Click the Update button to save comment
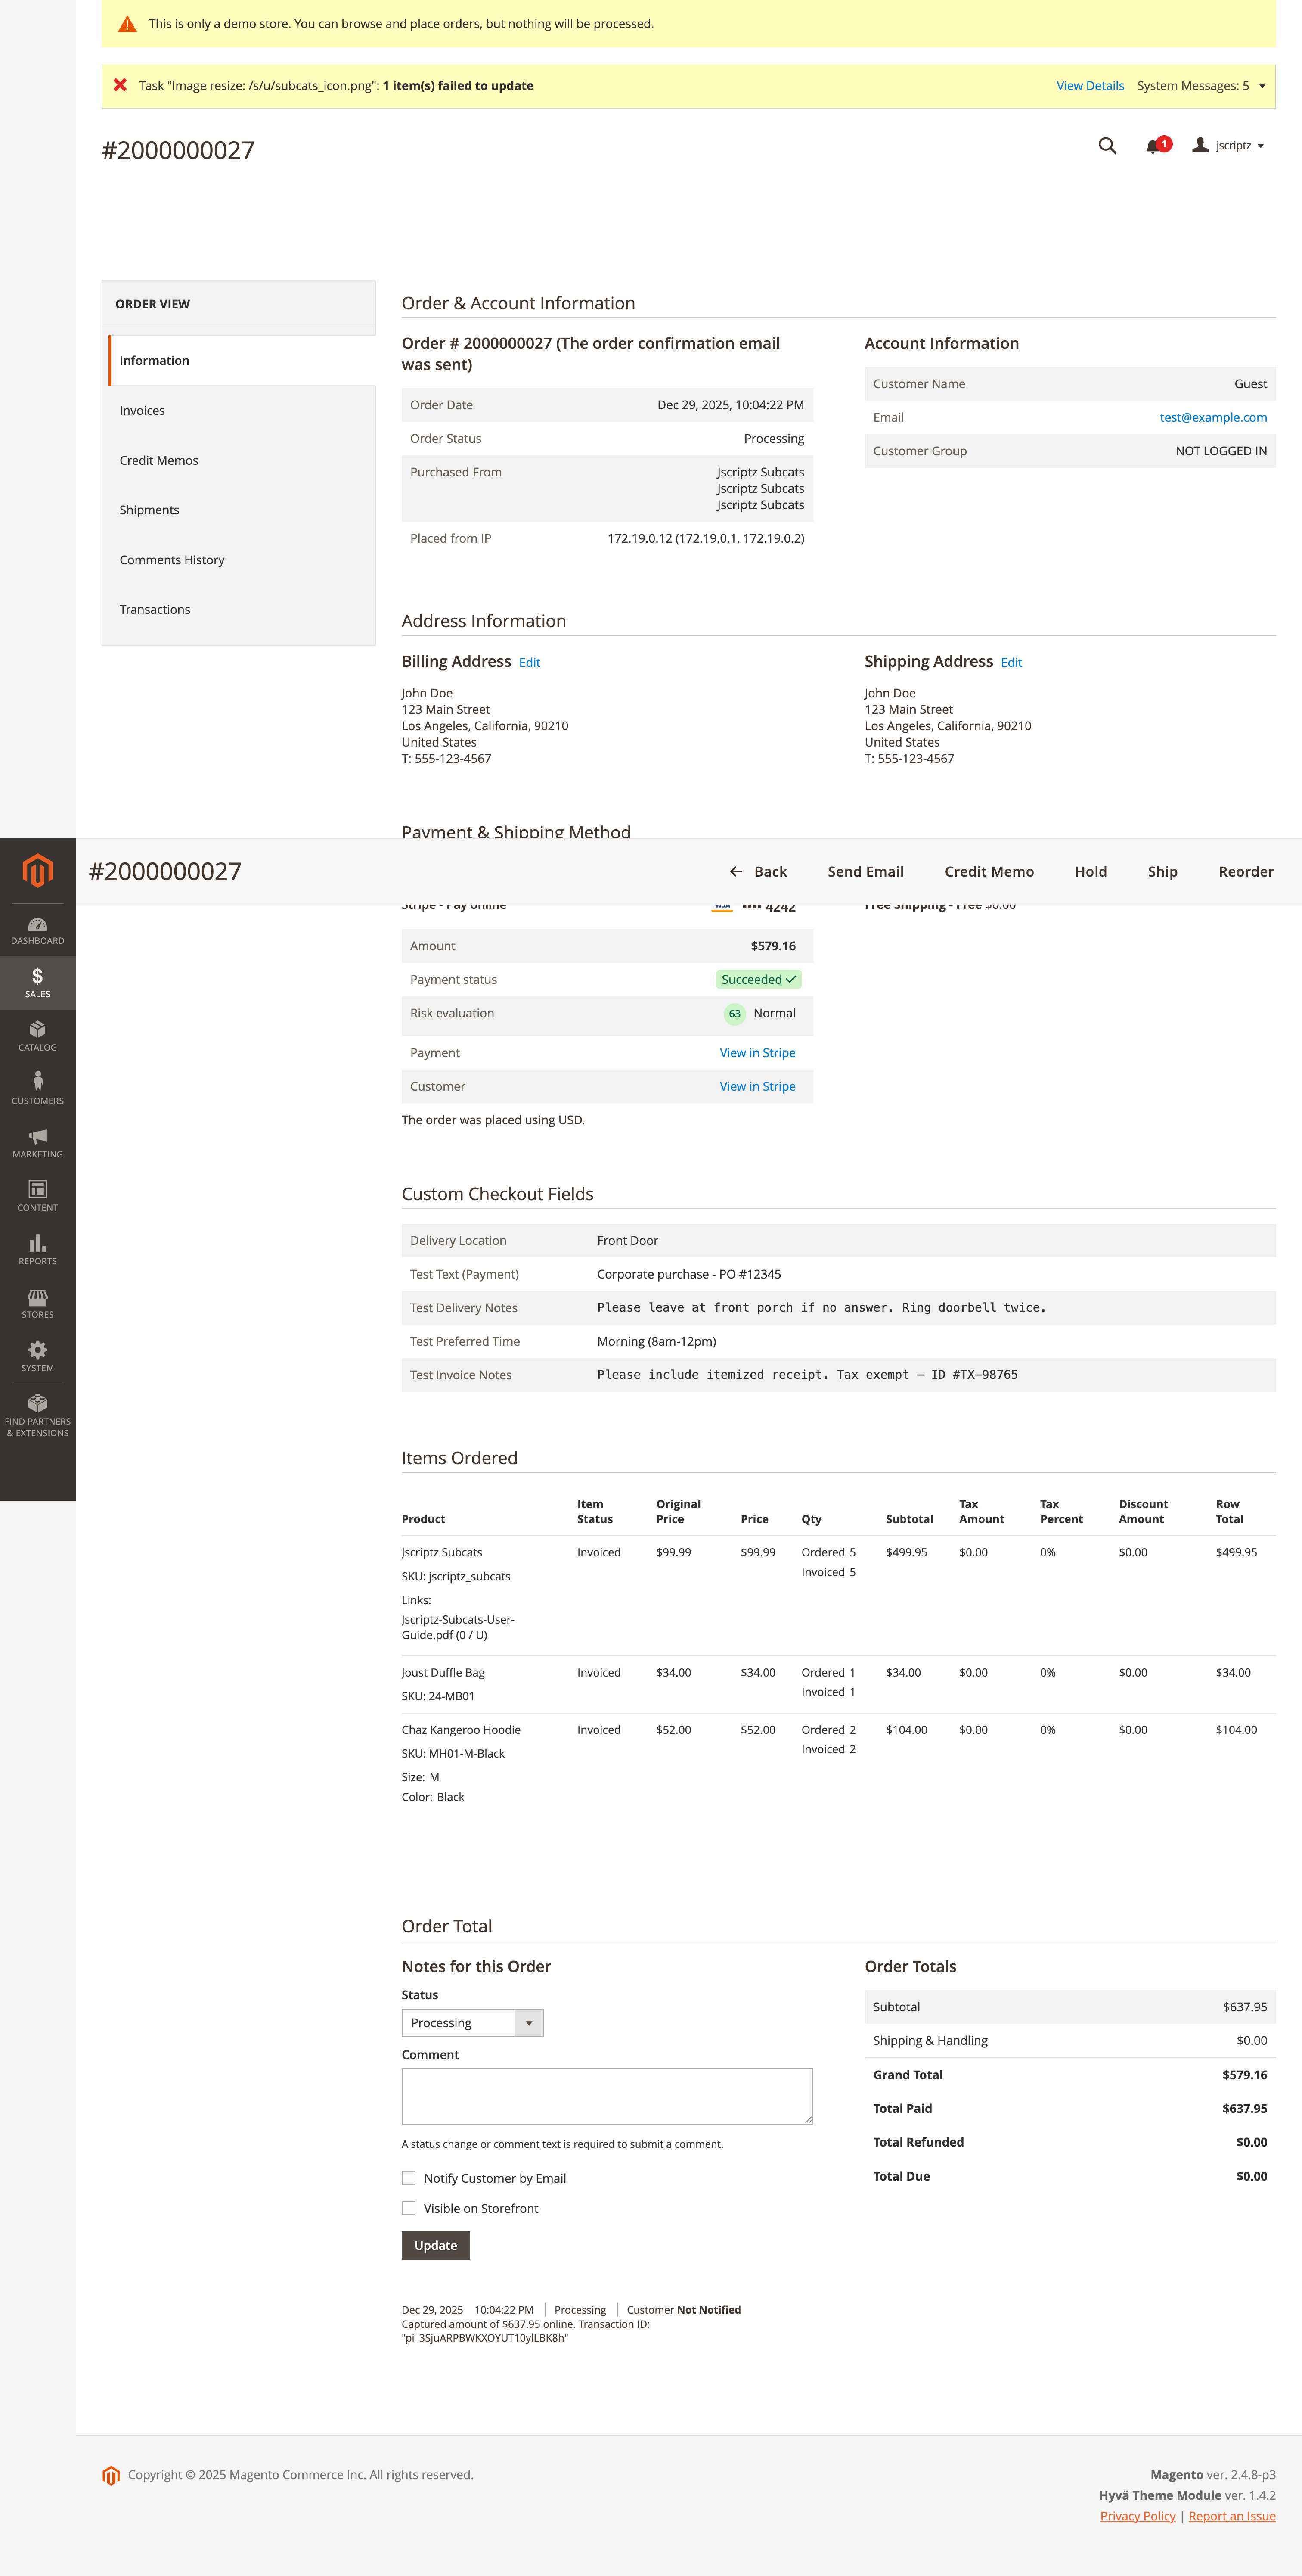 point(435,2245)
